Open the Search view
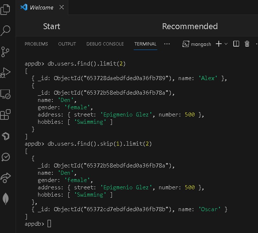258x233 pixels. coord(5,31)
